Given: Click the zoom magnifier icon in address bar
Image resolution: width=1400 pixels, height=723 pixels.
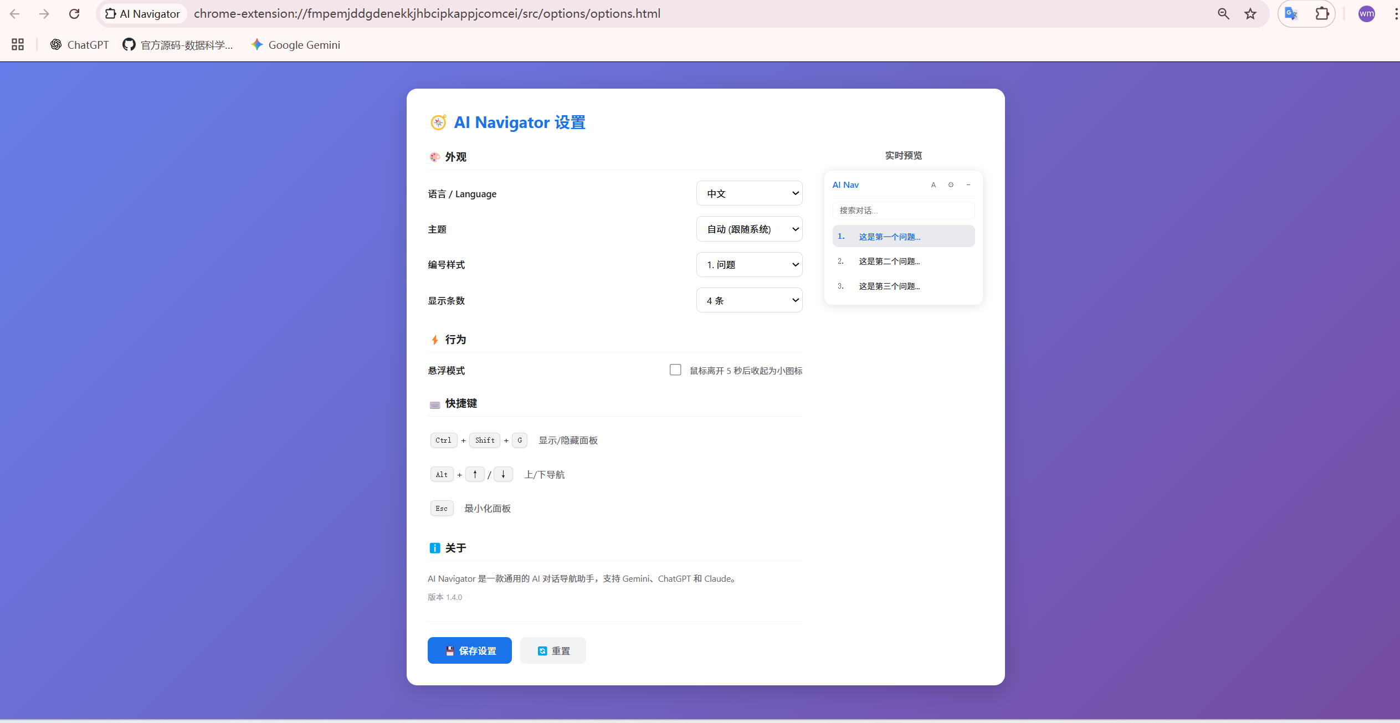Looking at the screenshot, I should click(1223, 14).
